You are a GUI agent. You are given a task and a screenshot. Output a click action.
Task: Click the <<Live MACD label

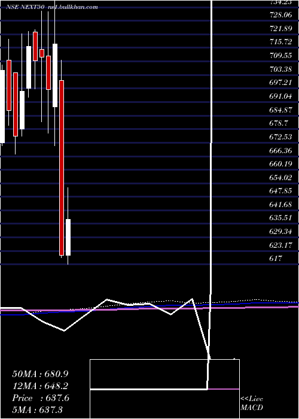click(252, 403)
